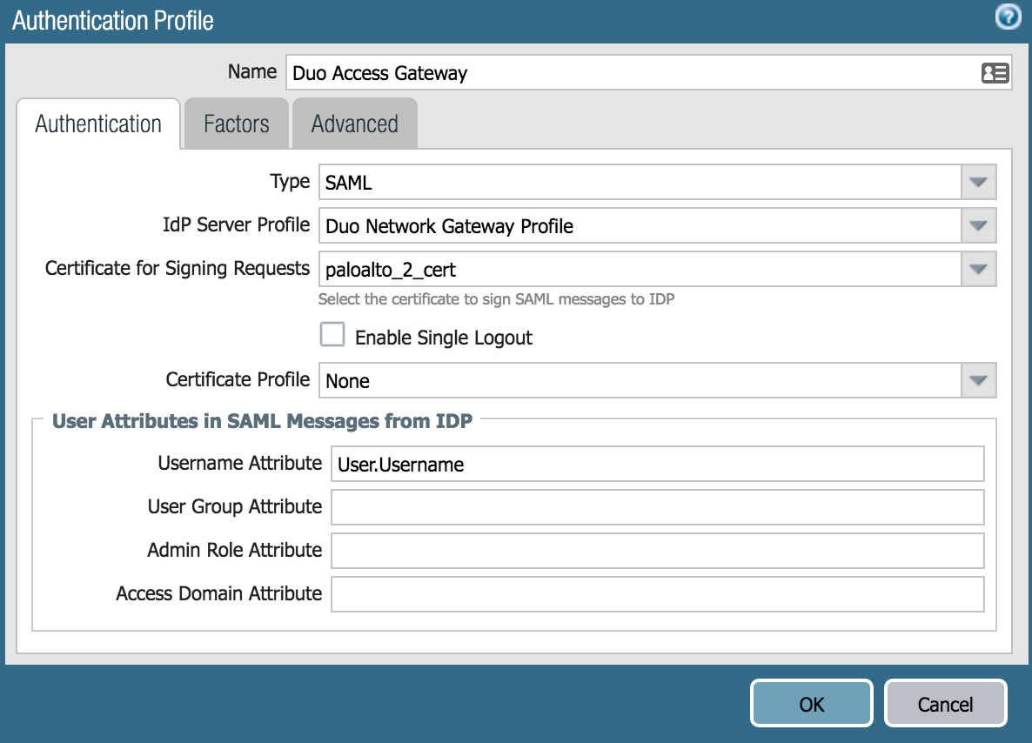Select the Authentication tab
The height and width of the screenshot is (743, 1032).
(97, 123)
